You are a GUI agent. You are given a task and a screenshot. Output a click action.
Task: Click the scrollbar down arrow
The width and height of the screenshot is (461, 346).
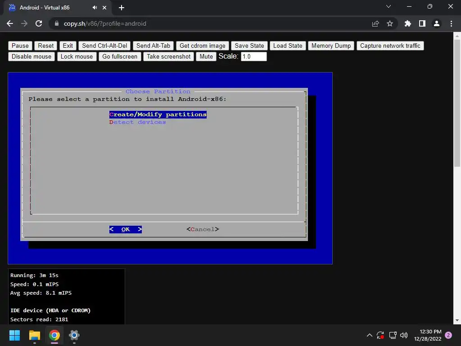pos(457,320)
